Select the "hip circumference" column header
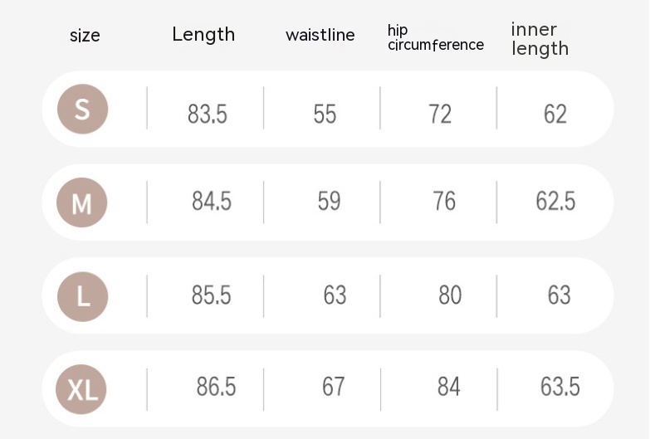Viewport: 655px width, 439px height. pyautogui.click(x=435, y=38)
